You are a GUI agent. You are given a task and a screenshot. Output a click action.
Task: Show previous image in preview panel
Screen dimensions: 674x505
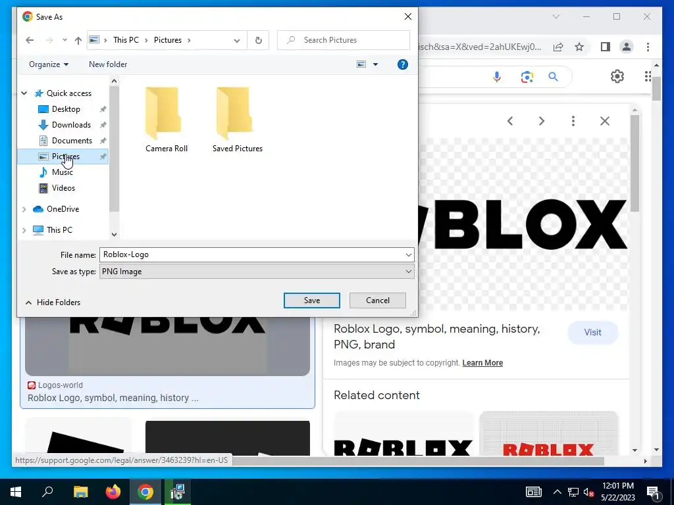click(x=510, y=121)
